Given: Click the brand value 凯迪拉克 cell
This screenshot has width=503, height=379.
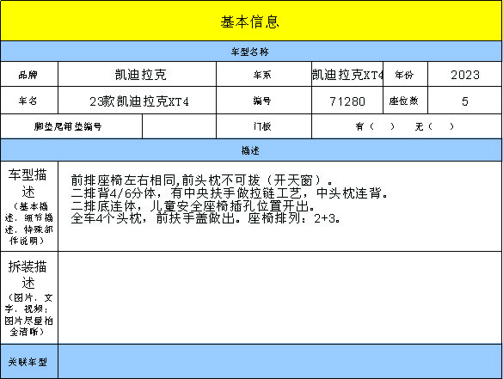Looking at the screenshot, I should tap(138, 75).
